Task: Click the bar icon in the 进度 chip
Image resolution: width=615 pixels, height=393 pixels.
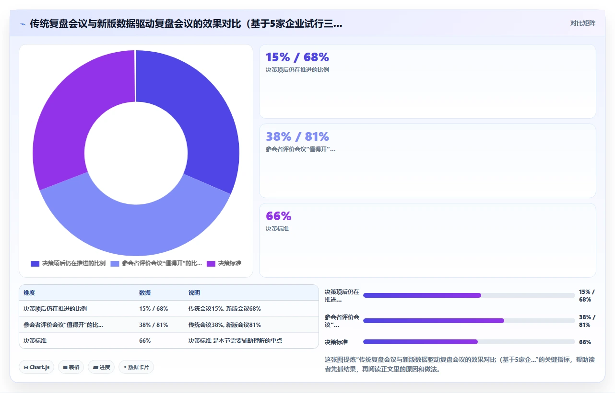Action: click(95, 368)
